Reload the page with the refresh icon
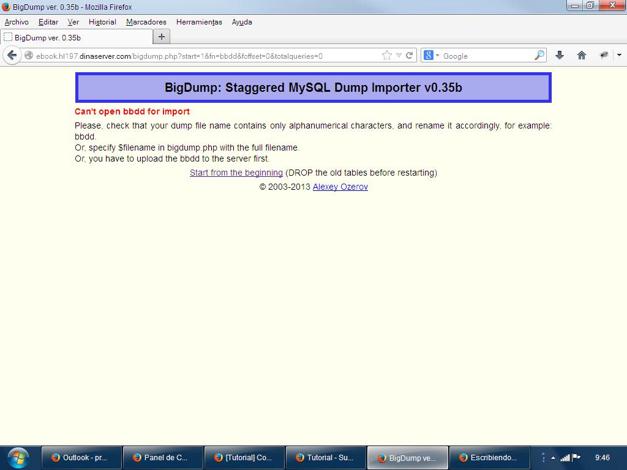627x470 pixels. point(409,56)
